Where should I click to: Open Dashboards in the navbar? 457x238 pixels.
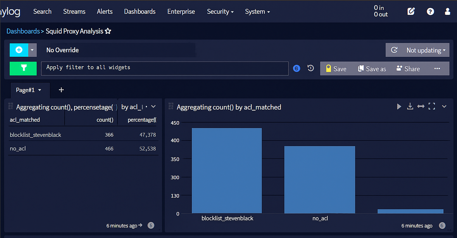140,11
